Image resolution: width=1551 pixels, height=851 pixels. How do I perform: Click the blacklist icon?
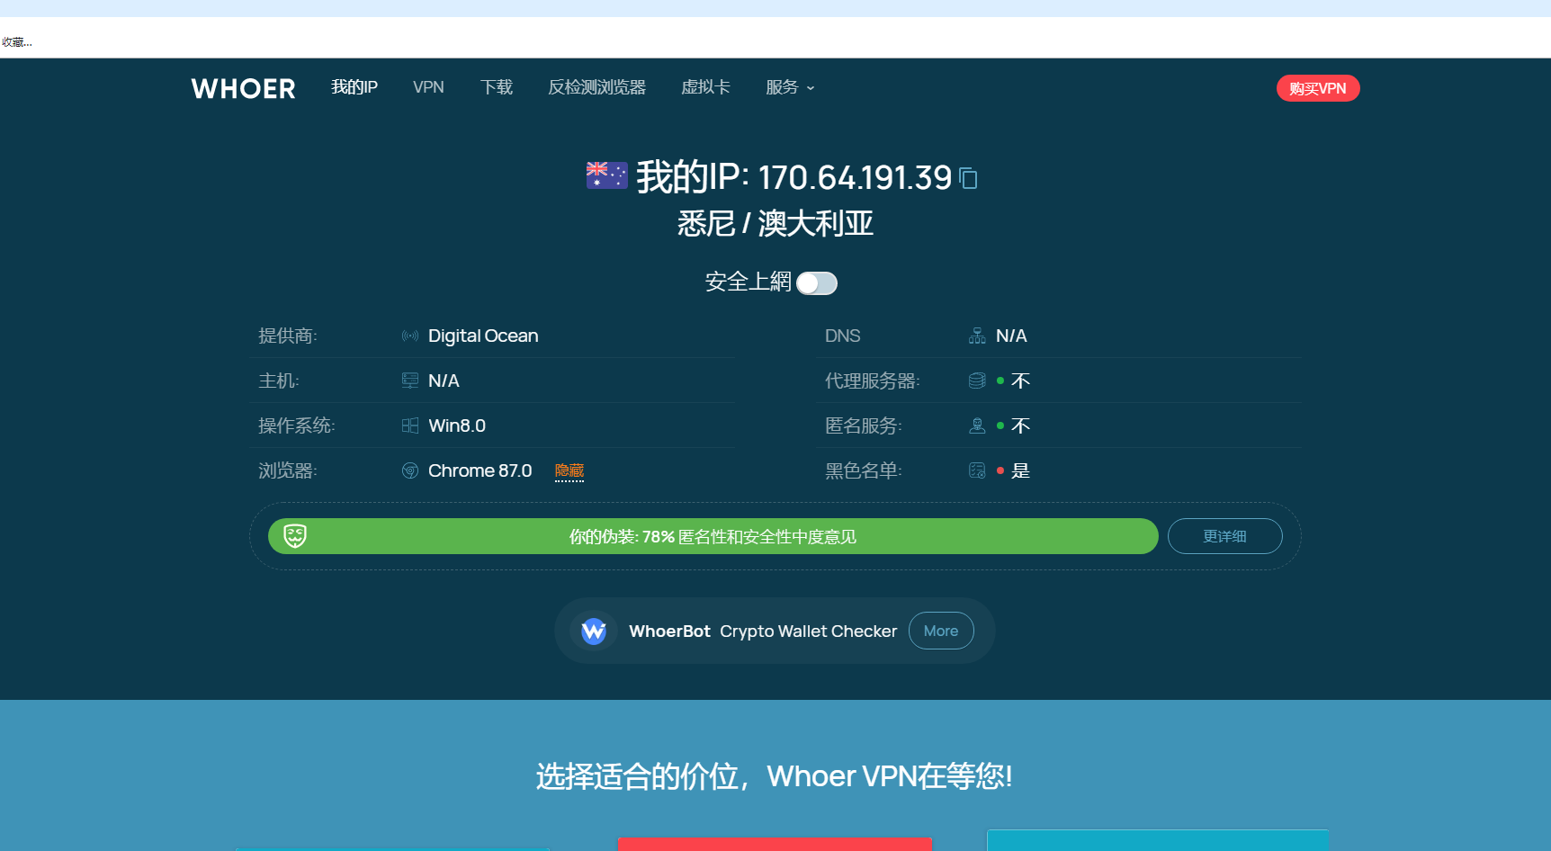click(x=977, y=470)
